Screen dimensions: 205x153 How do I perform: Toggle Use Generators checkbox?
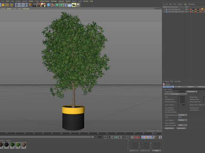click(x=179, y=110)
